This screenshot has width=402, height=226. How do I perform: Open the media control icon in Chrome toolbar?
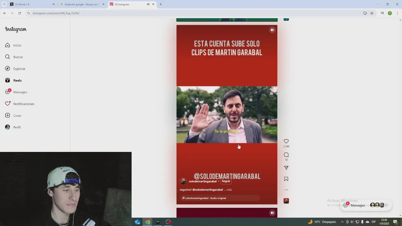[x=382, y=13]
